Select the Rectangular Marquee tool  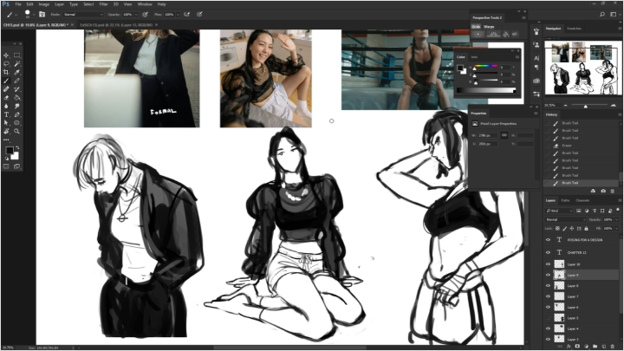coord(17,55)
